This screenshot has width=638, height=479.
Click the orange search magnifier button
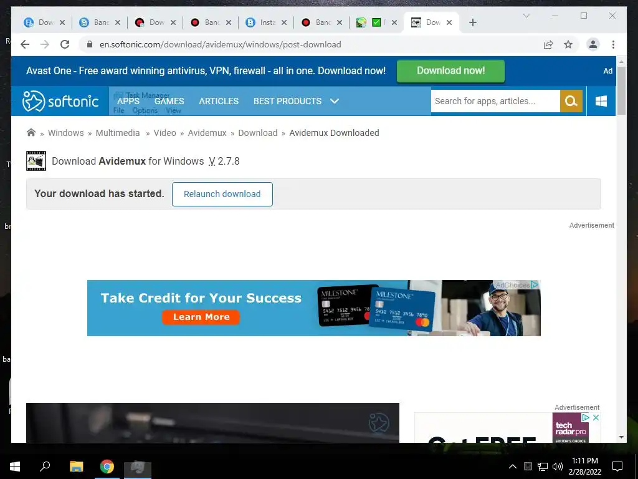[x=571, y=101]
